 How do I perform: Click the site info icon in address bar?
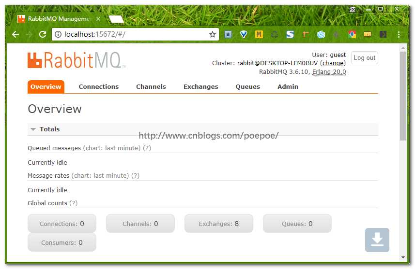click(58, 34)
